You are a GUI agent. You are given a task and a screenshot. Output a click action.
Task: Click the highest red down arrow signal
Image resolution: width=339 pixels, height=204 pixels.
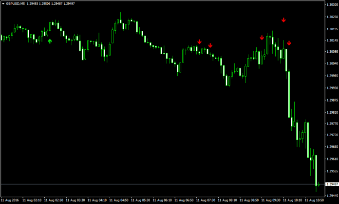click(x=283, y=20)
